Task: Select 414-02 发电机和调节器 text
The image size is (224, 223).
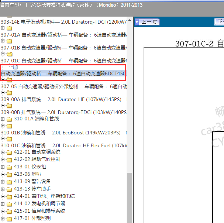Action: pos(39,203)
